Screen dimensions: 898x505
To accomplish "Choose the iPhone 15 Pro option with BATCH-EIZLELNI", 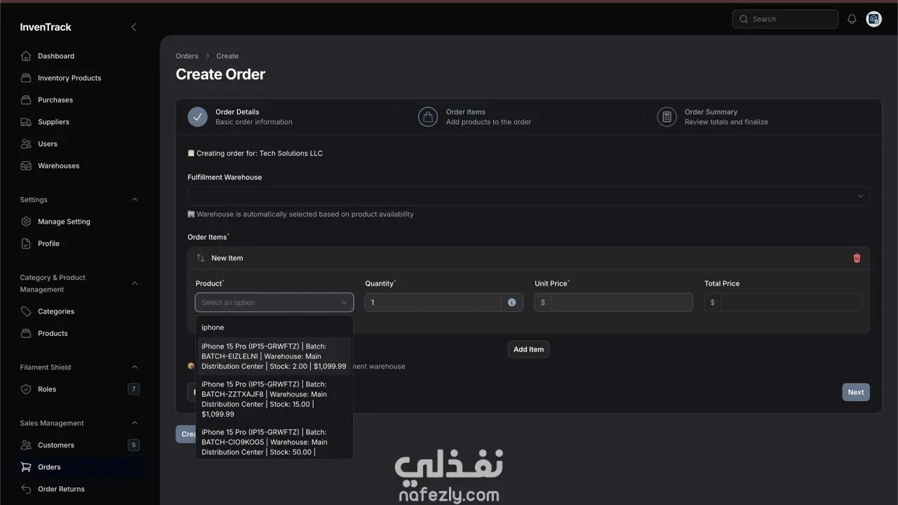I will tap(274, 356).
